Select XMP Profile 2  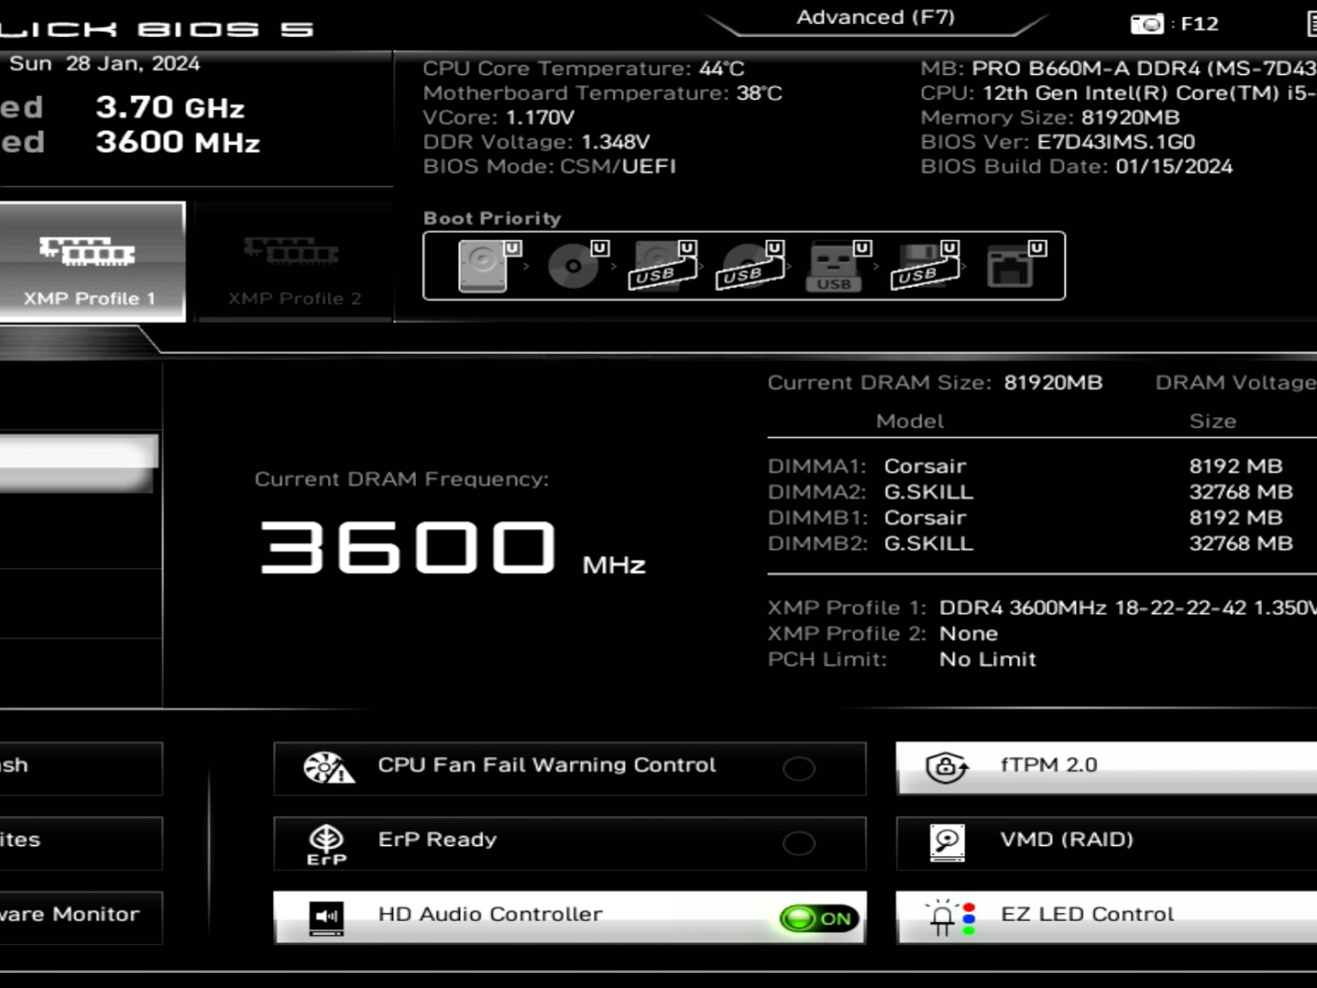[293, 262]
